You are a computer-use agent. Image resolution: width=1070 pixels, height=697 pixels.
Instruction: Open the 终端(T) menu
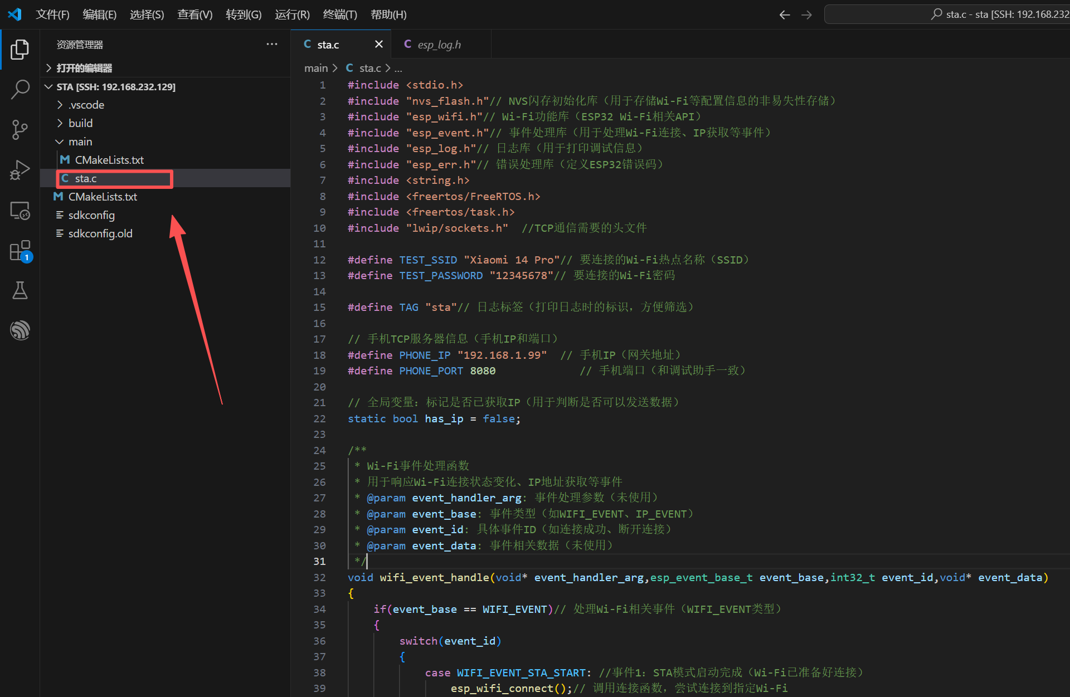(339, 14)
